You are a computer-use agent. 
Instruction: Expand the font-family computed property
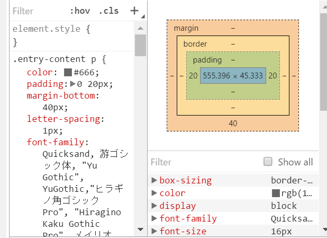point(154,218)
